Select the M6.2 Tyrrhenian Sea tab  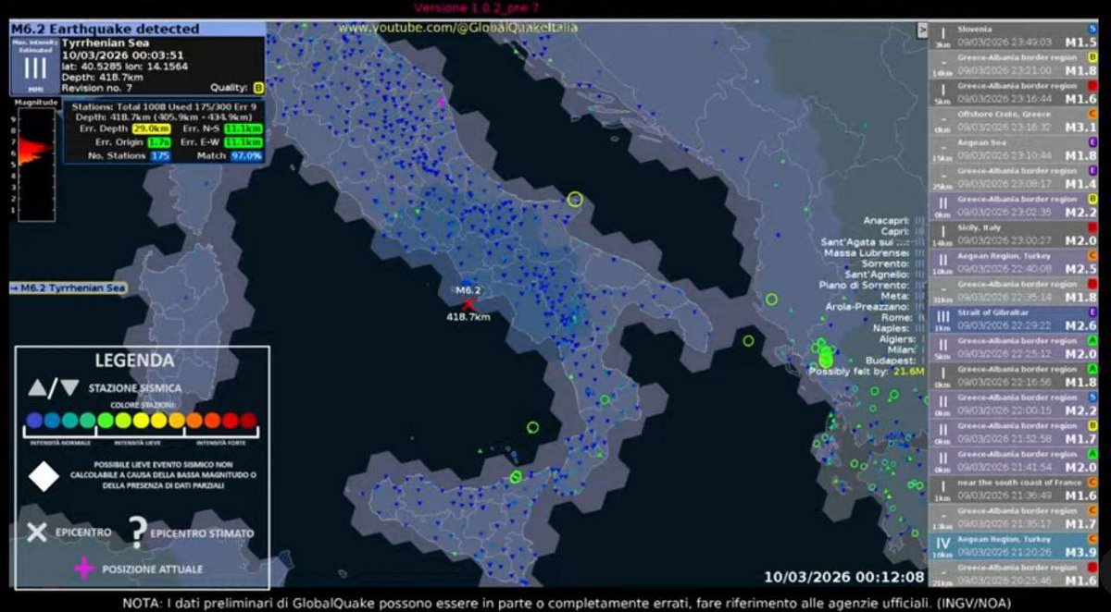click(66, 289)
